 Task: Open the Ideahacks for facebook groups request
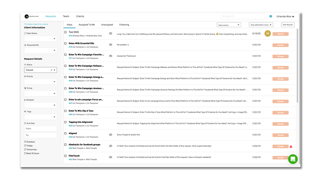(84, 145)
